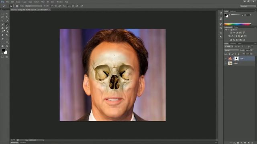Viewport: 257px width, 144px height.
Task: Select the Gradient tool
Action: coord(7,32)
